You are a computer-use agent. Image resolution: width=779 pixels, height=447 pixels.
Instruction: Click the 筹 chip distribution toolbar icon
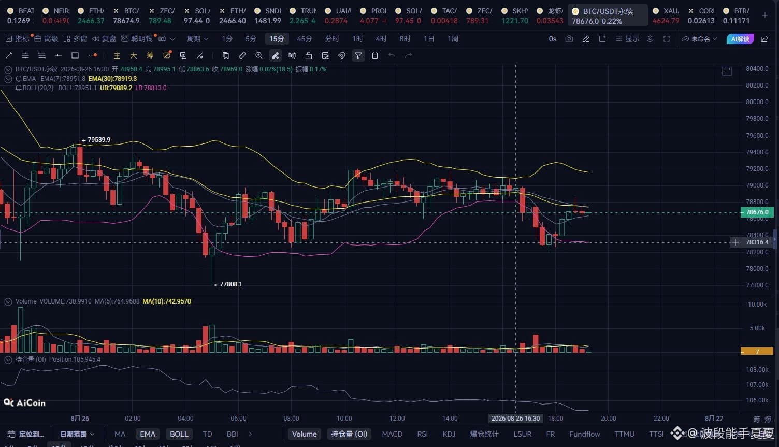click(x=150, y=55)
